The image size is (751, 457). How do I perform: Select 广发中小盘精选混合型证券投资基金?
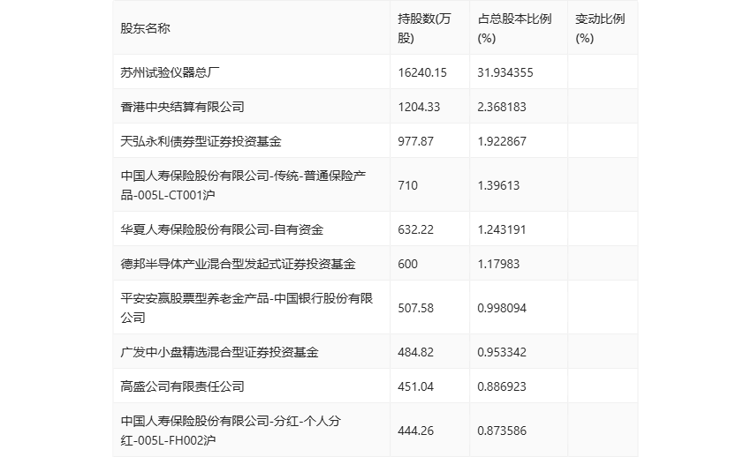(219, 352)
